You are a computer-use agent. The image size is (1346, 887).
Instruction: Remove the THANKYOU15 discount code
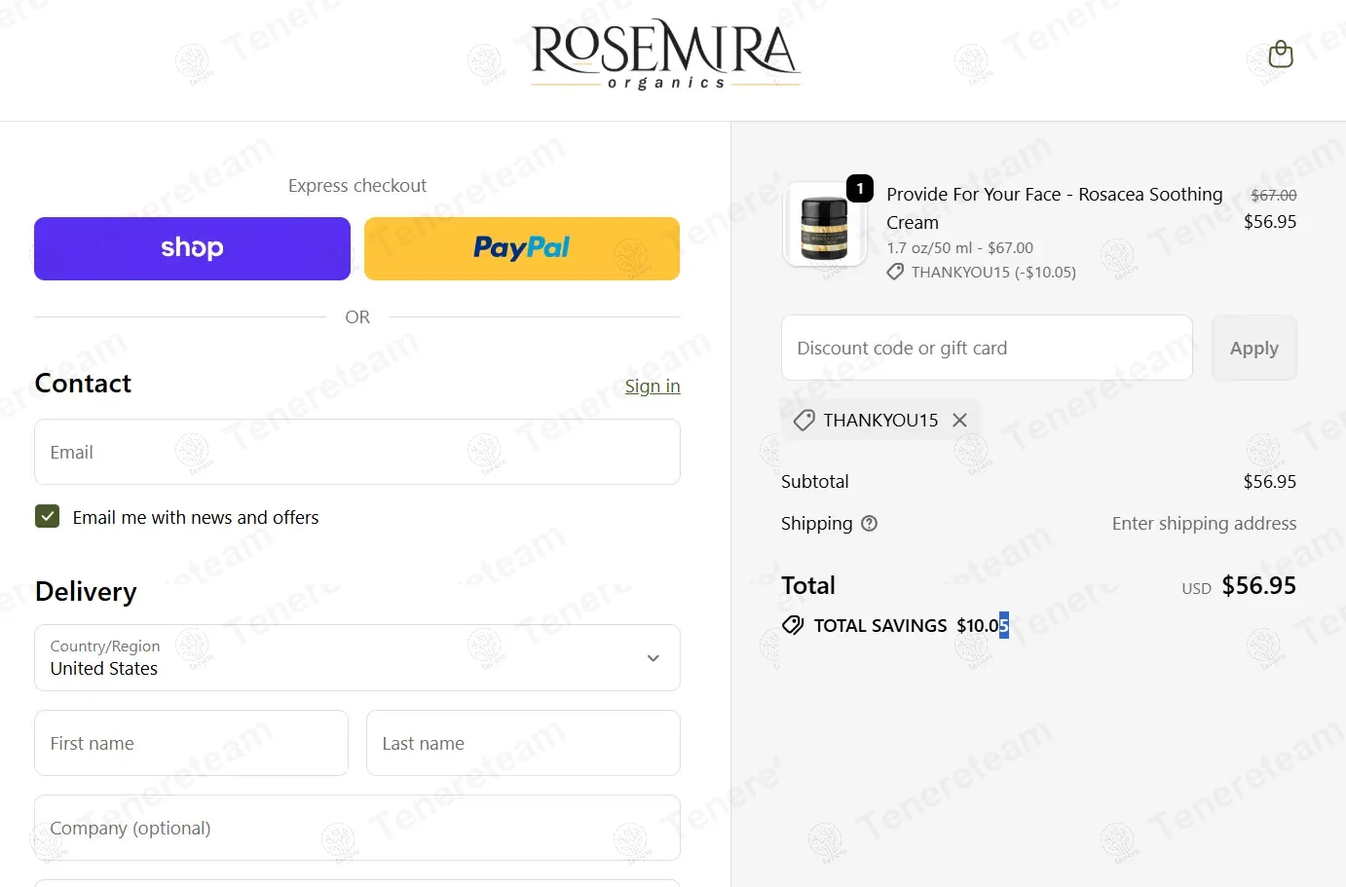(x=959, y=420)
